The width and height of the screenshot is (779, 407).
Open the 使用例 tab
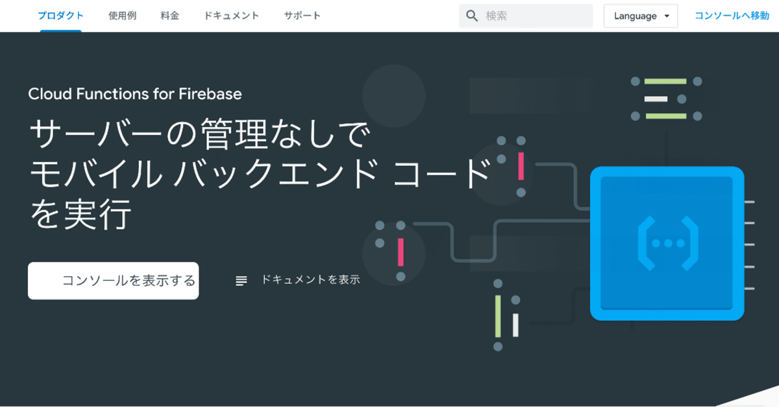click(122, 16)
